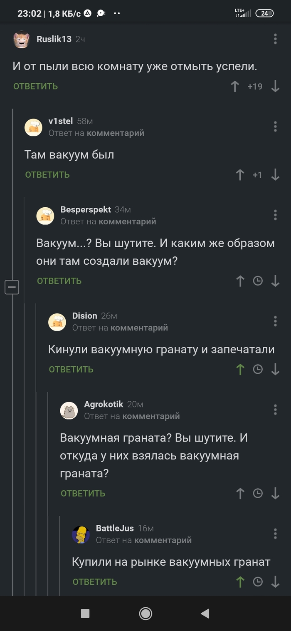This screenshot has height=631, width=291.
Task: Click the clock icon on Agrokotik's comment
Action: click(258, 493)
